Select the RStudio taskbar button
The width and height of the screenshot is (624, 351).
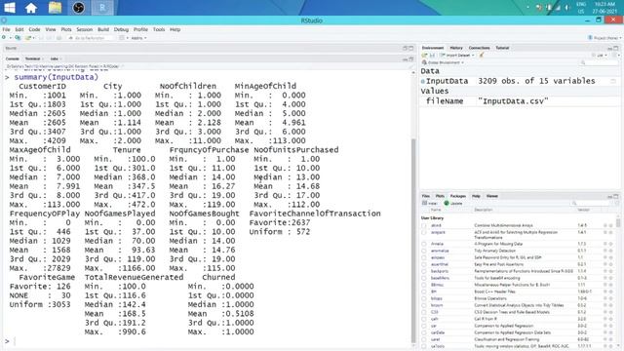(102, 8)
